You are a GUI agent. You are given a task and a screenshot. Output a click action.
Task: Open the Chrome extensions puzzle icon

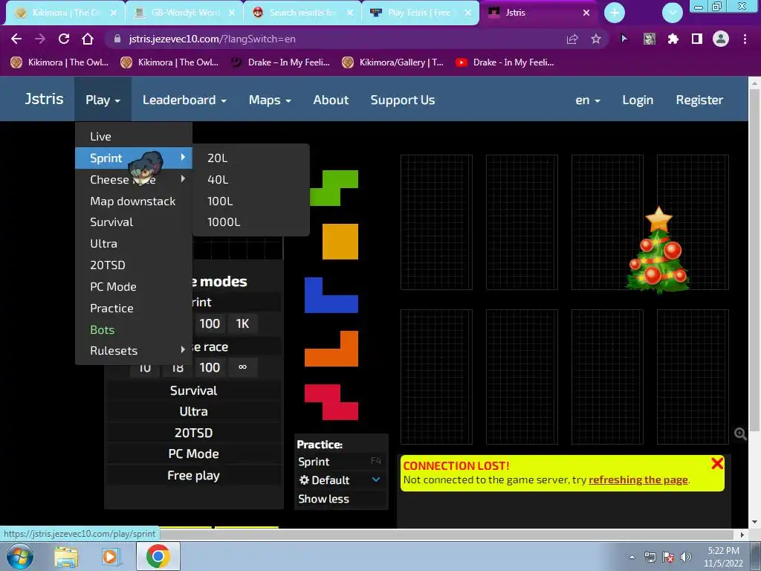coord(673,39)
